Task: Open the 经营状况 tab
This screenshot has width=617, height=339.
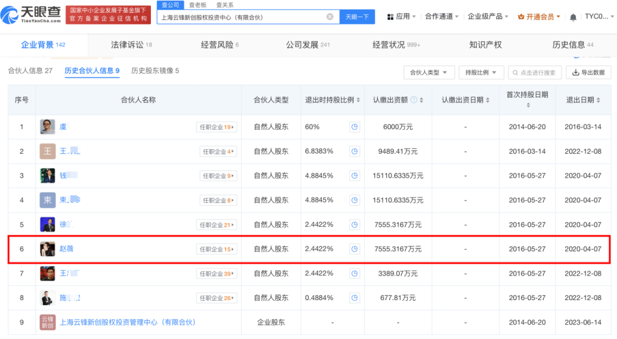Action: pyautogui.click(x=396, y=45)
